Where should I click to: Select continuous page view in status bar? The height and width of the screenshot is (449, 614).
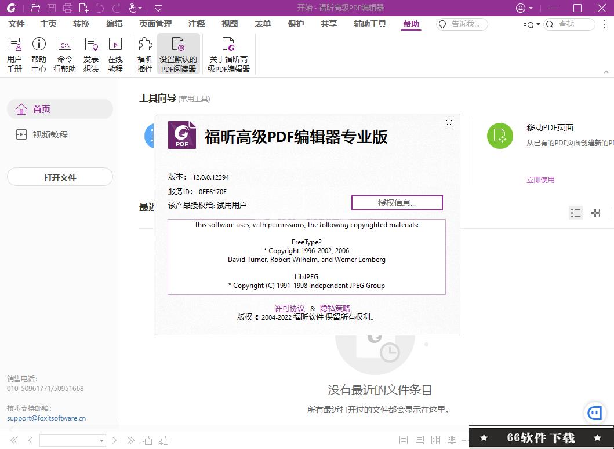click(x=420, y=440)
